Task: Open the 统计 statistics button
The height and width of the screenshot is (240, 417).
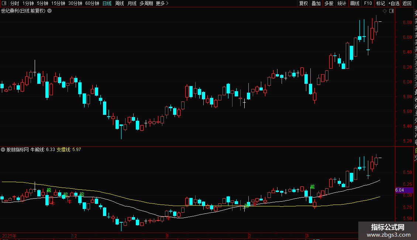Action: (342, 3)
